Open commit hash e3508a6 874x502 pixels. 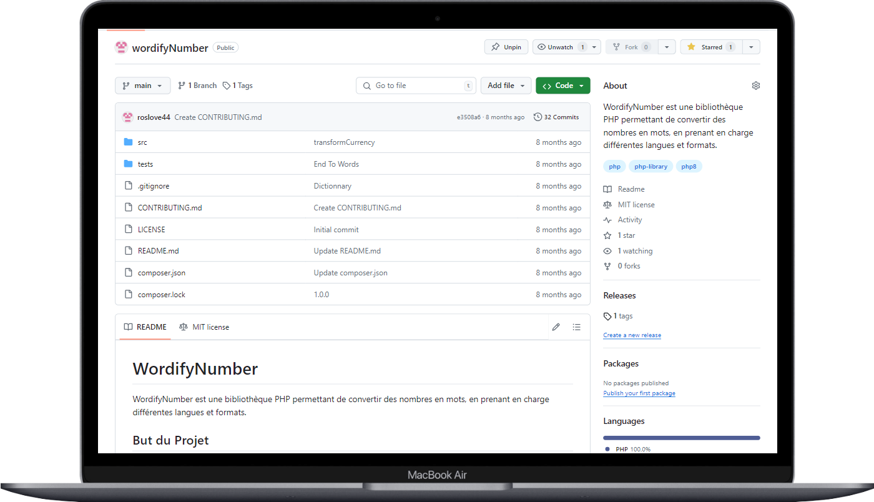pyautogui.click(x=469, y=117)
